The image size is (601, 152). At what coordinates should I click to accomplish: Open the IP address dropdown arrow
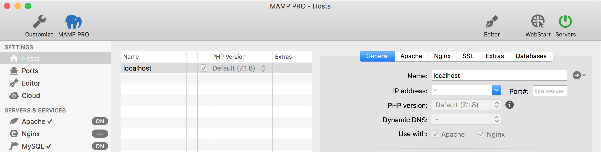tap(496, 90)
